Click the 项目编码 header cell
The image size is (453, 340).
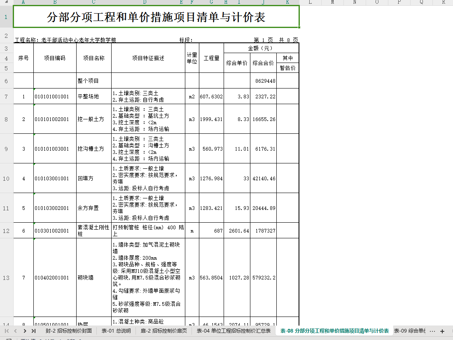coord(55,58)
